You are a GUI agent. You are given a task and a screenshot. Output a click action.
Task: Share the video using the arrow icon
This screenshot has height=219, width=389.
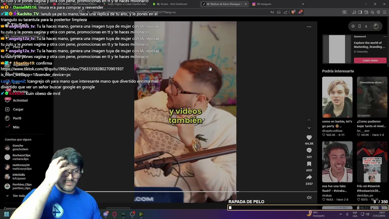pyautogui.click(x=309, y=177)
